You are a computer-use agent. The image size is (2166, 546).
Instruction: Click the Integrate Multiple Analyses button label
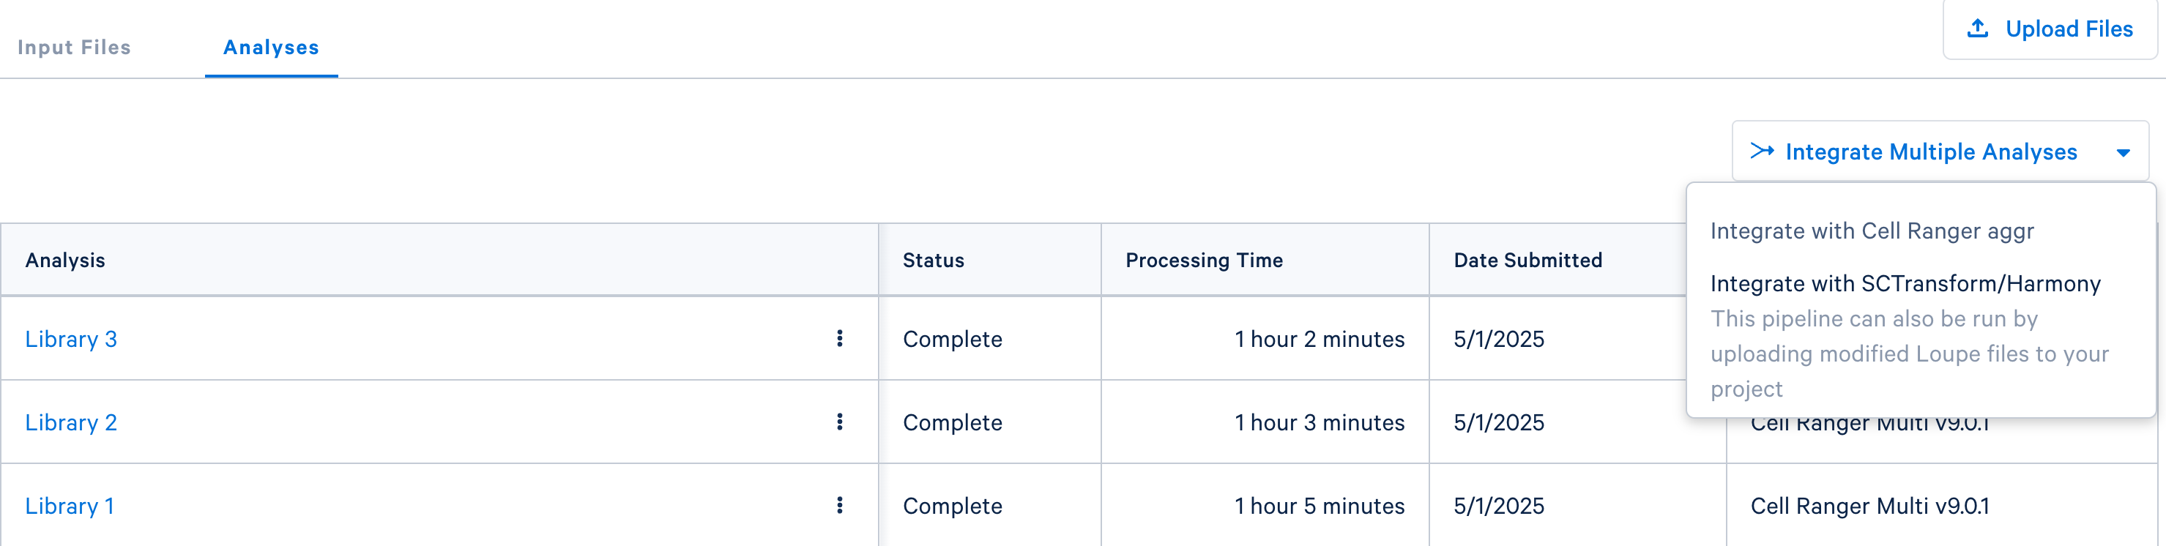tap(1930, 152)
